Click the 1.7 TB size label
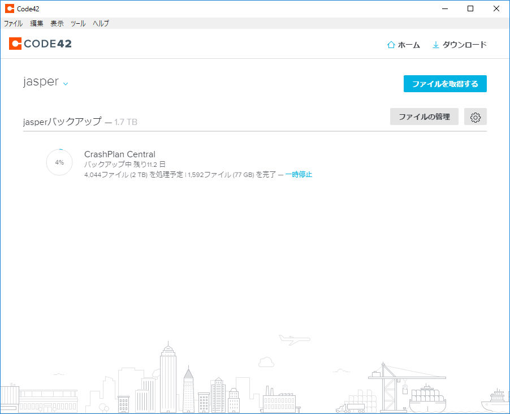The width and height of the screenshot is (510, 414). pyautogui.click(x=126, y=122)
